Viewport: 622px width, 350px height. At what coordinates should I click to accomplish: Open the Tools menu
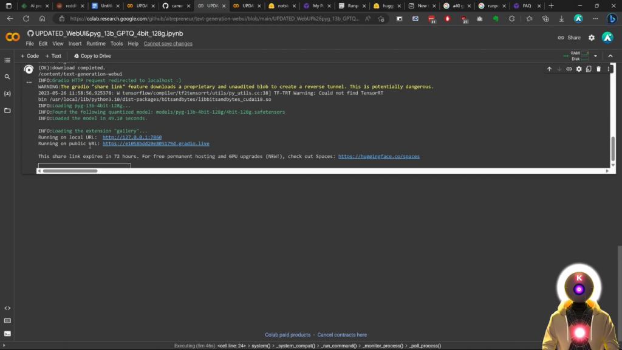(117, 44)
